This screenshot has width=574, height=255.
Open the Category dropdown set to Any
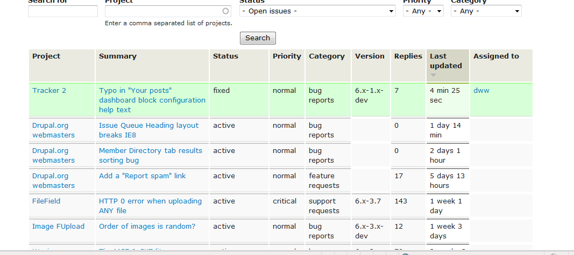486,11
